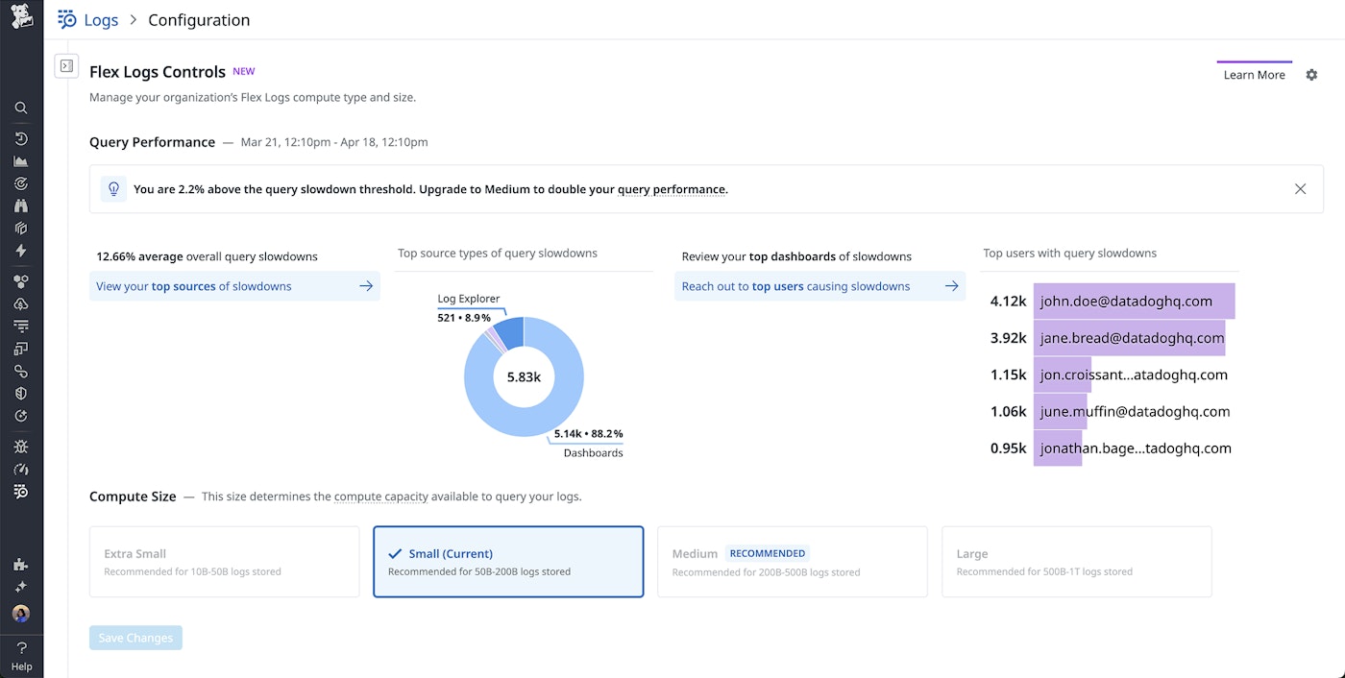The height and width of the screenshot is (678, 1345).
Task: Open the binoculars icon in sidebar
Action: point(21,206)
